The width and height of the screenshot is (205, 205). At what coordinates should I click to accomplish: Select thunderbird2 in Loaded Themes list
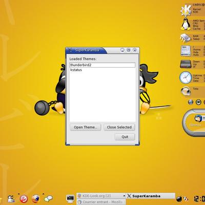pyautogui.click(x=102, y=65)
